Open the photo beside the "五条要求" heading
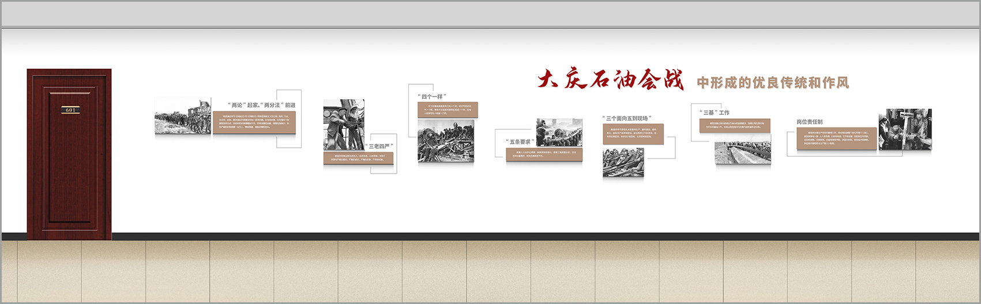The width and height of the screenshot is (981, 304). coord(559,132)
